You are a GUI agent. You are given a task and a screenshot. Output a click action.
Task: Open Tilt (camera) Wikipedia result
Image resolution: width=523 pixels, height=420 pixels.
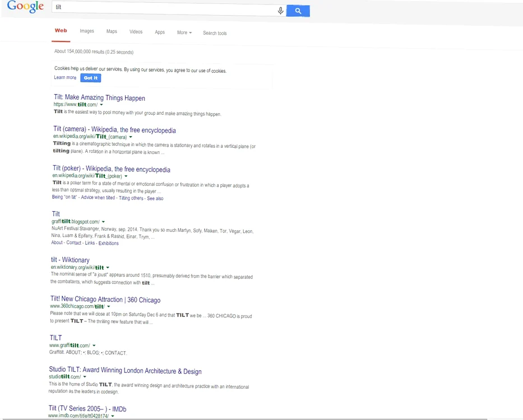(x=114, y=130)
